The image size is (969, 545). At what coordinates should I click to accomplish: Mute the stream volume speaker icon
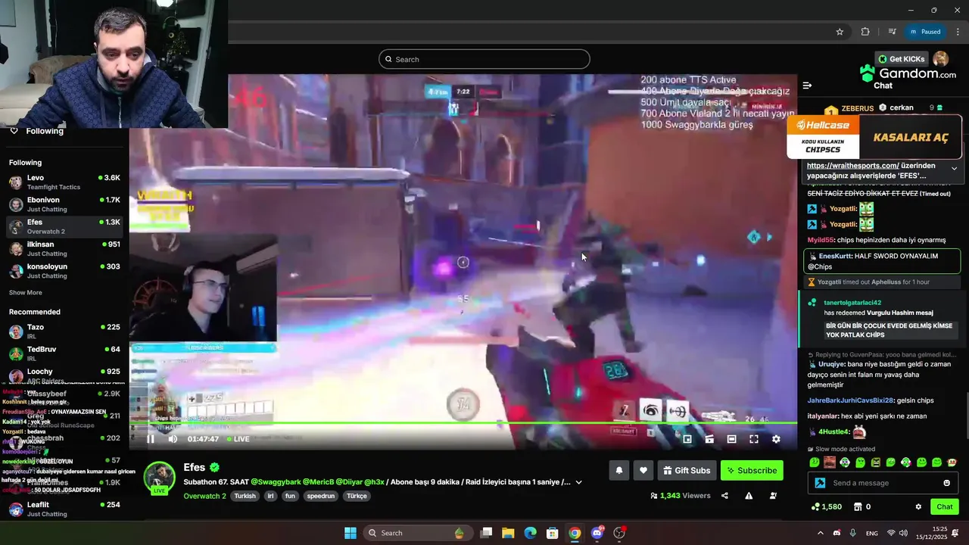[173, 439]
